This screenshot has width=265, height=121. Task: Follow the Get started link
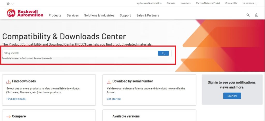coord(114,99)
